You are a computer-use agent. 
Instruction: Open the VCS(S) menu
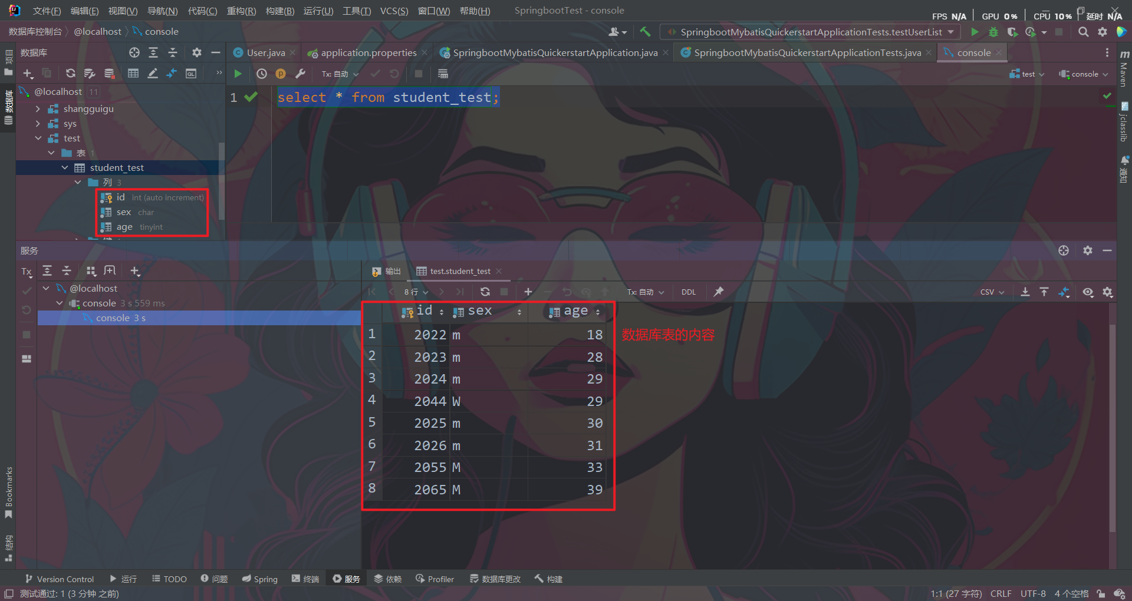coord(394,11)
